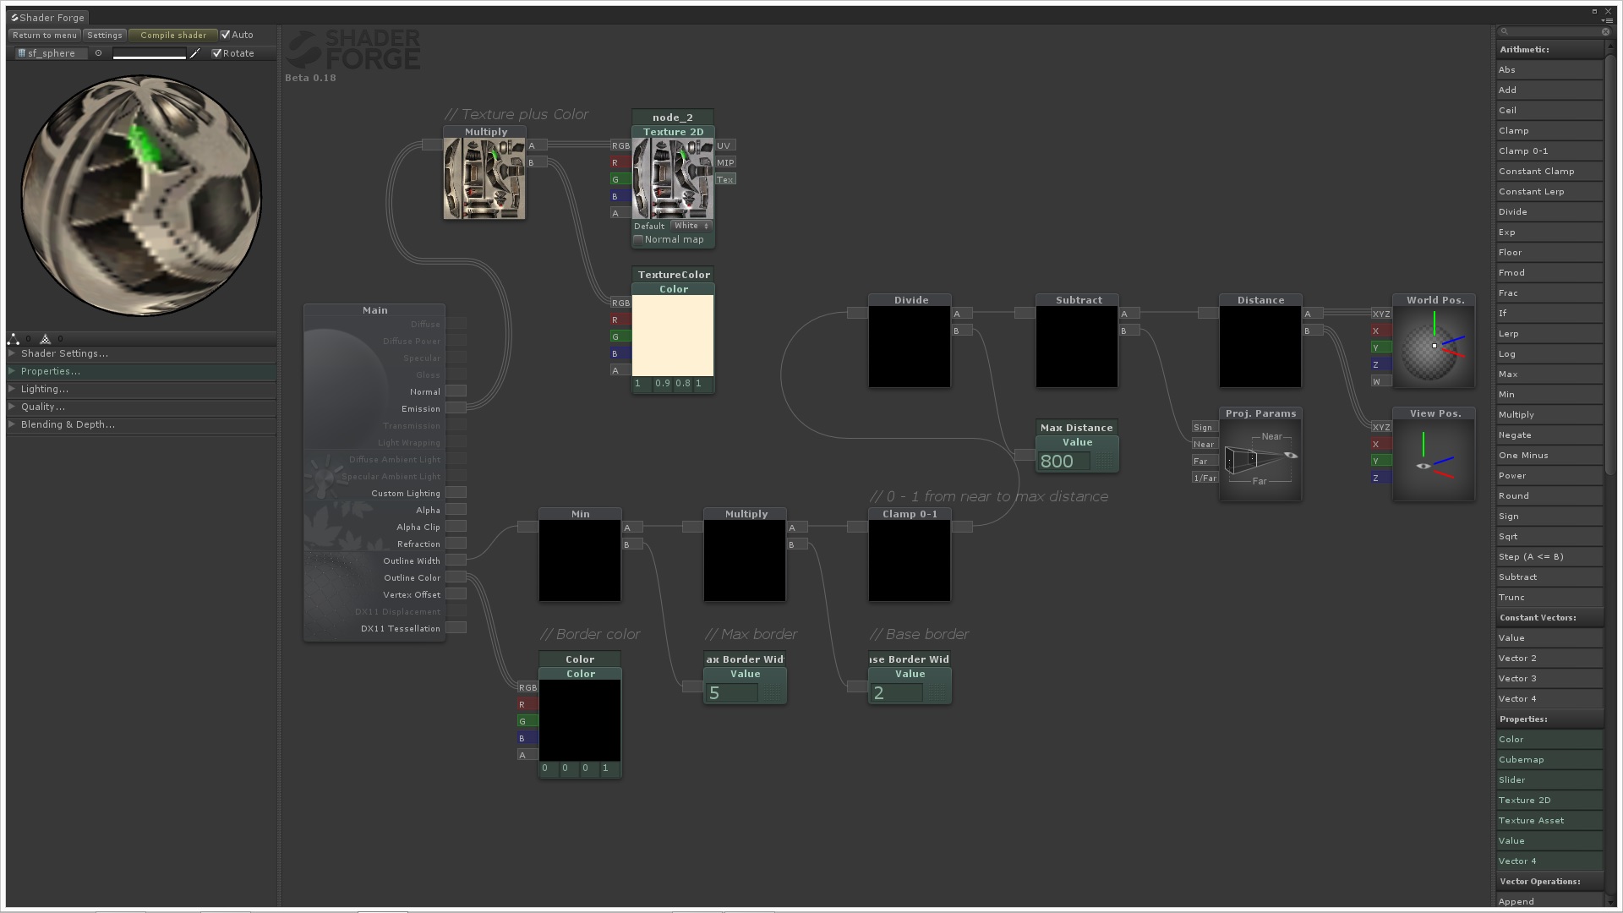Click the green G port of node_2 texture
This screenshot has height=913, width=1623.
tap(621, 179)
